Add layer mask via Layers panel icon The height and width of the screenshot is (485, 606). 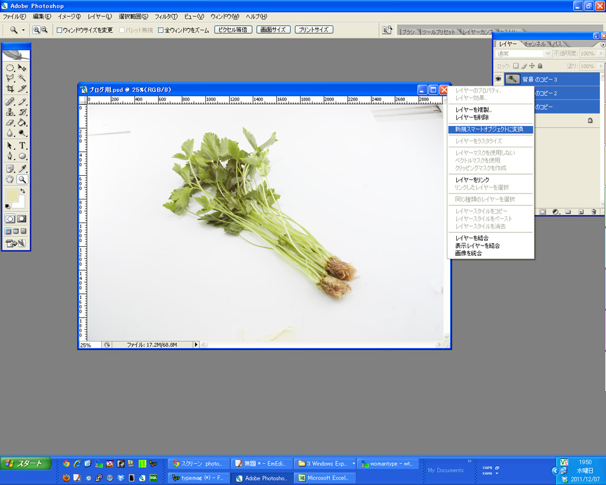click(542, 212)
